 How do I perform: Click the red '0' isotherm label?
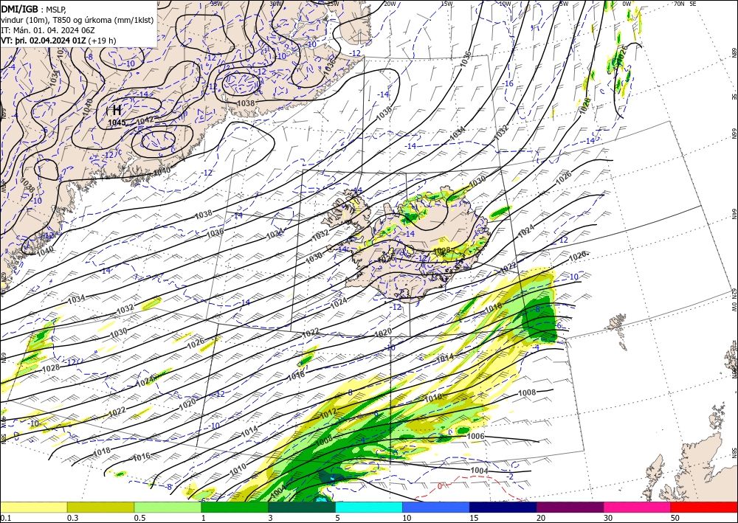(440, 486)
